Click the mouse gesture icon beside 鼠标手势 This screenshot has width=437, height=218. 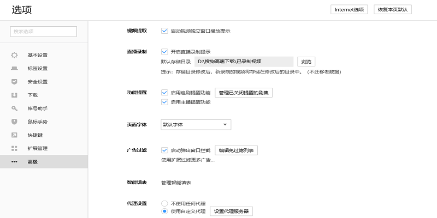pos(14,122)
